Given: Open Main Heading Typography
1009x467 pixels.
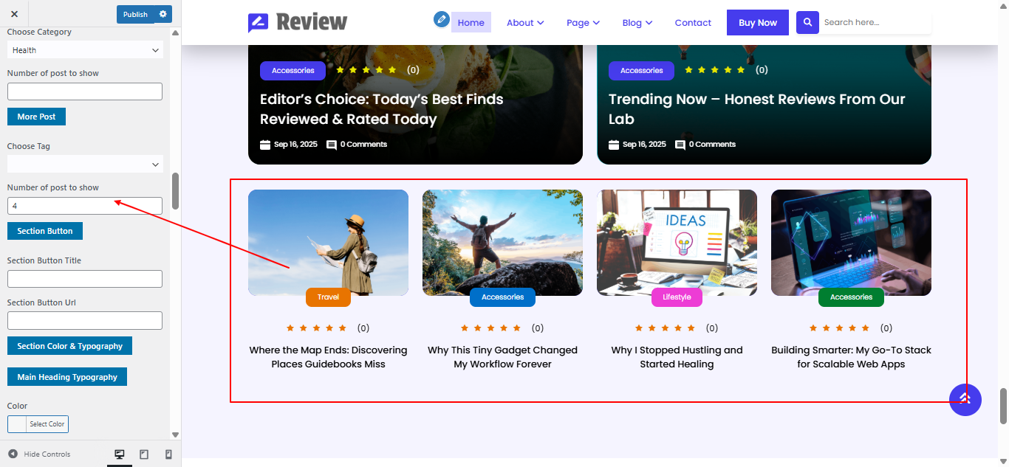Looking at the screenshot, I should coord(67,377).
